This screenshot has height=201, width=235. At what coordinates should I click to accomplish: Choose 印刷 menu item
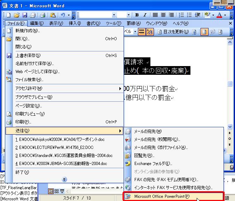pyautogui.click(x=64, y=122)
